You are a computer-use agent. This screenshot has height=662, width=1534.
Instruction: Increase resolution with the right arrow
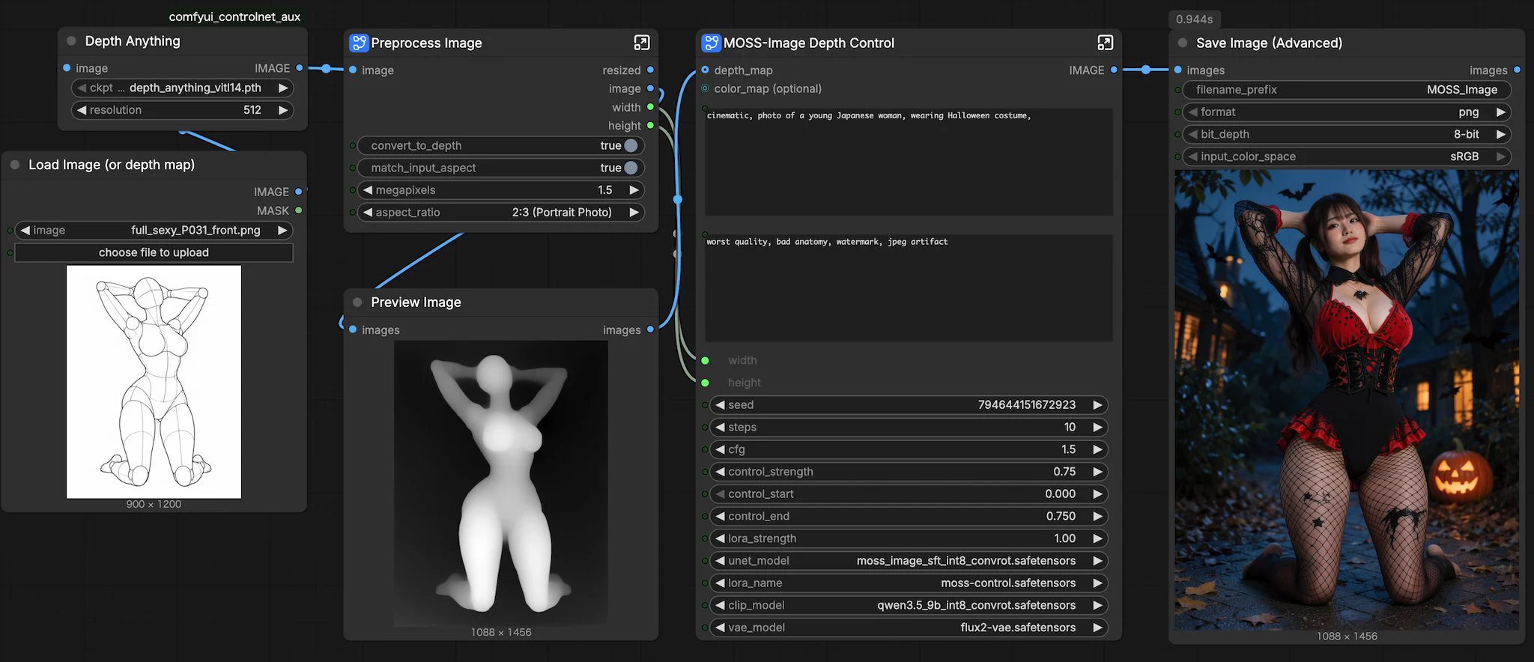pos(283,110)
